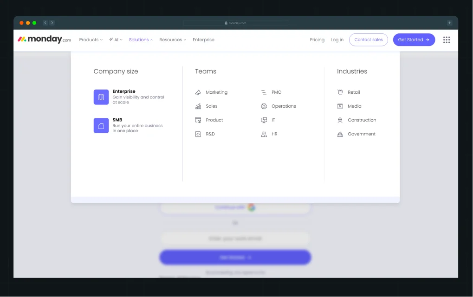Open the Enterprise building icon

point(101,97)
